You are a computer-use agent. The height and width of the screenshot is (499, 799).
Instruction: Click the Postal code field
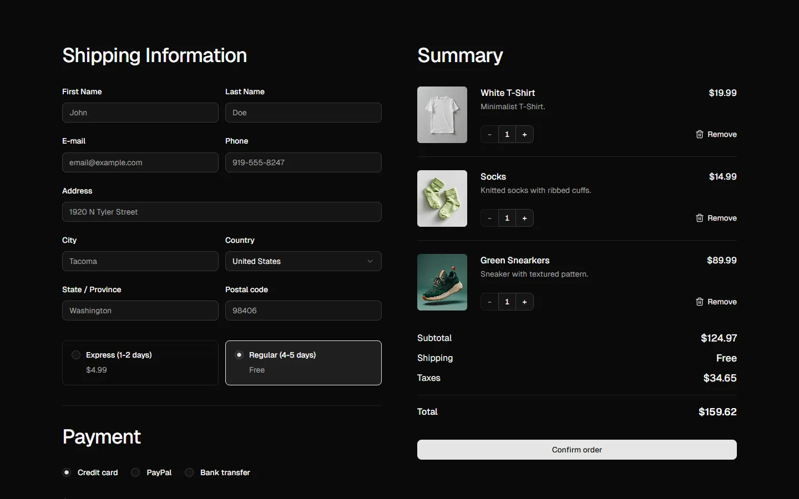click(303, 310)
